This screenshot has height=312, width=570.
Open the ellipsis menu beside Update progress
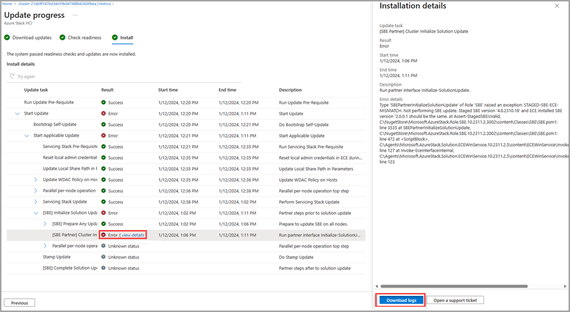(75, 15)
